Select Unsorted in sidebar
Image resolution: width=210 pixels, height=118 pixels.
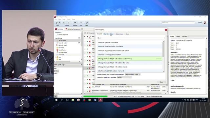point(61,55)
